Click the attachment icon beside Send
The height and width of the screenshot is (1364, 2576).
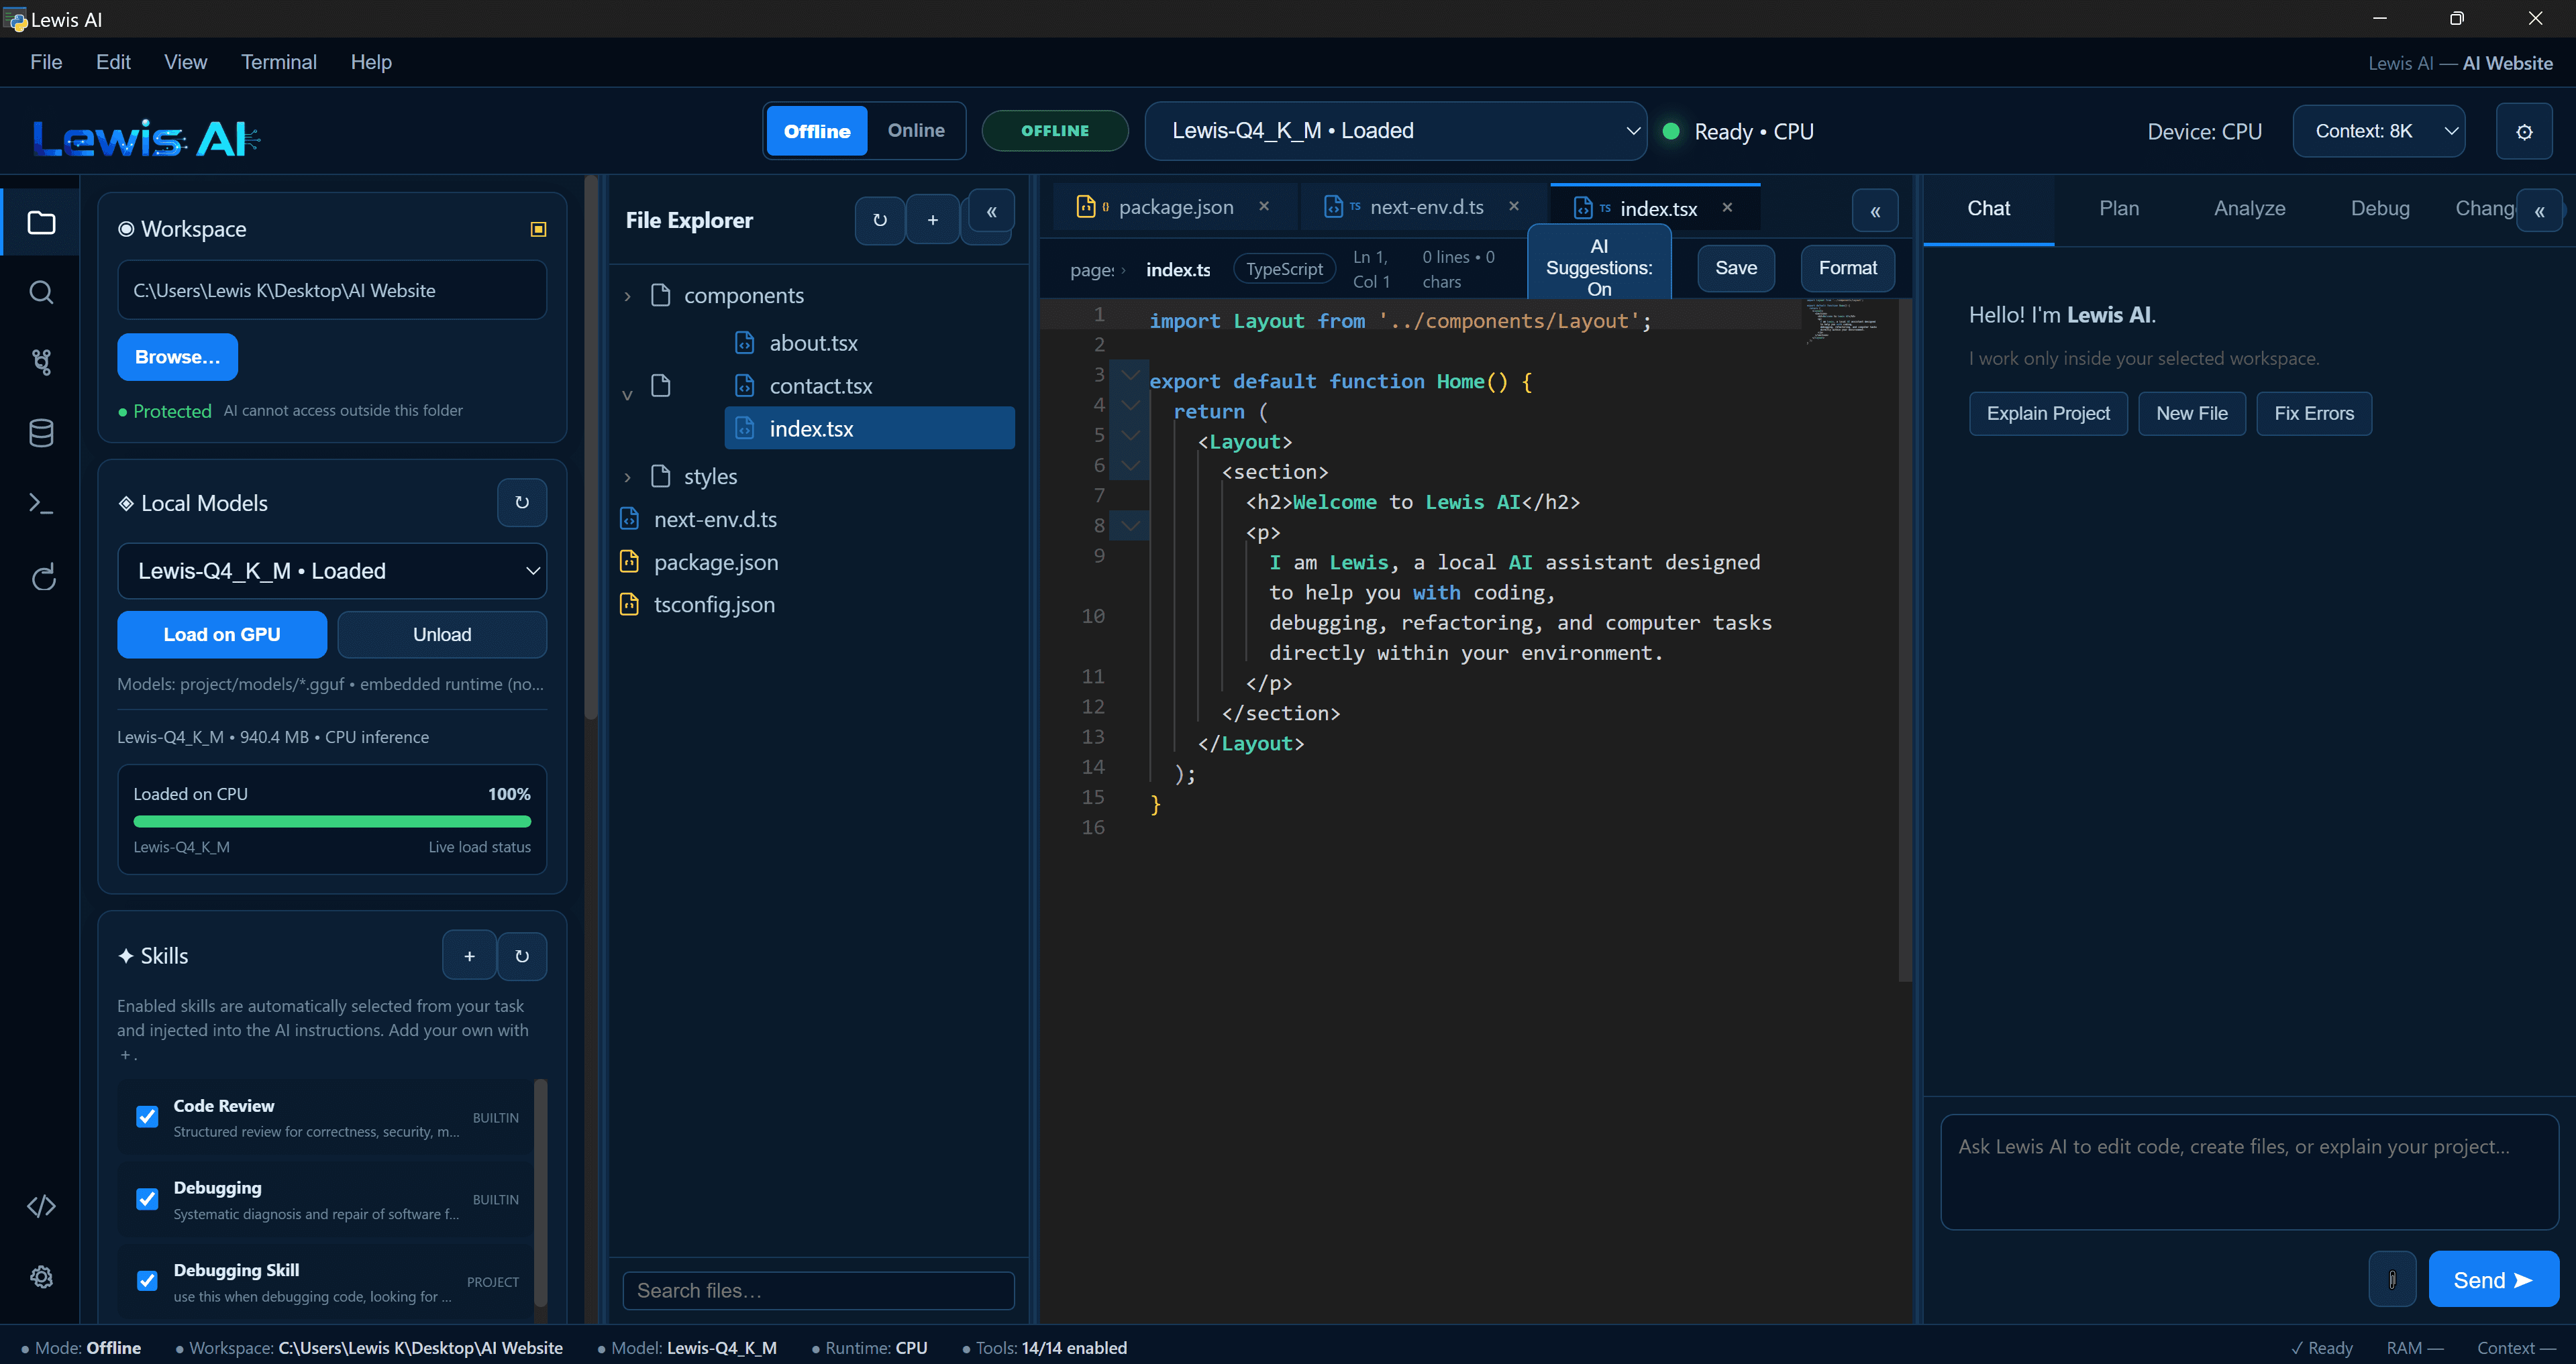coord(2392,1279)
